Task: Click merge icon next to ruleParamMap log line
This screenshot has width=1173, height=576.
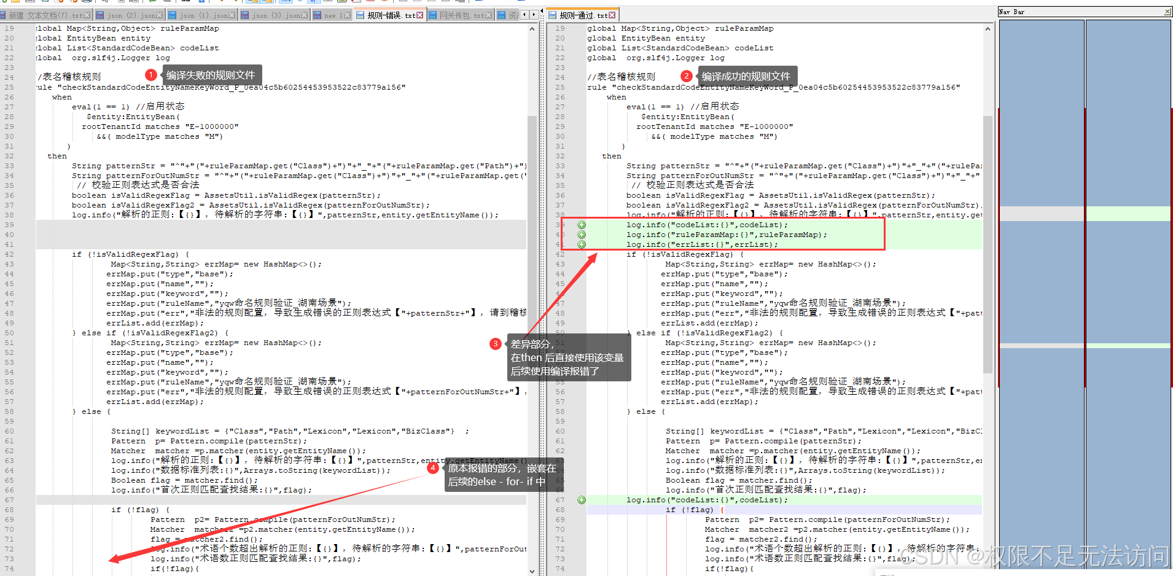Action: tap(581, 235)
